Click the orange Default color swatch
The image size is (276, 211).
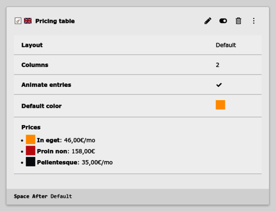click(220, 104)
